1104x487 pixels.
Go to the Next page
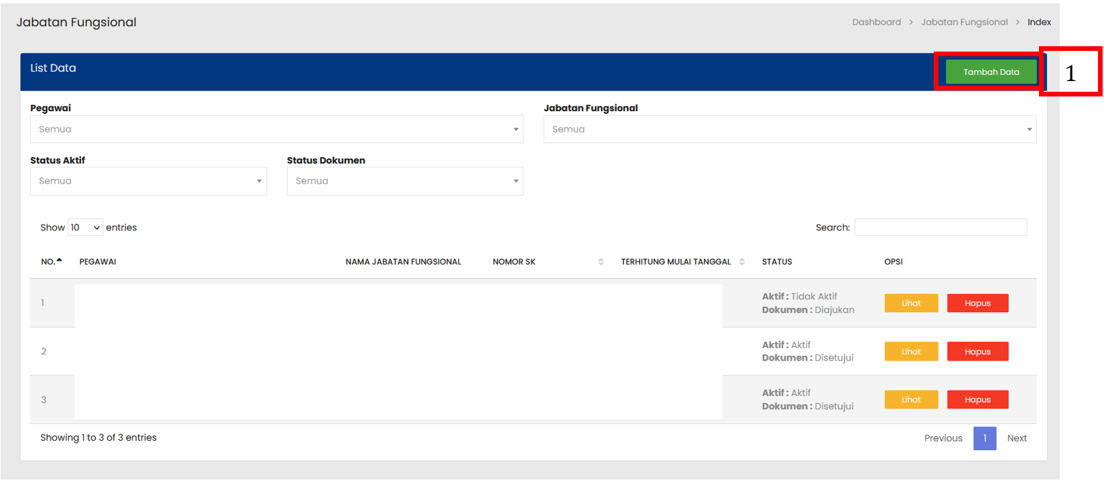(x=1016, y=438)
